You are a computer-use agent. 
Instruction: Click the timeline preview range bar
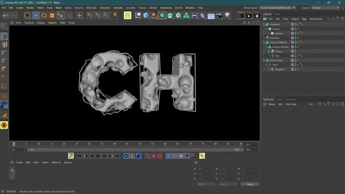tap(135, 150)
